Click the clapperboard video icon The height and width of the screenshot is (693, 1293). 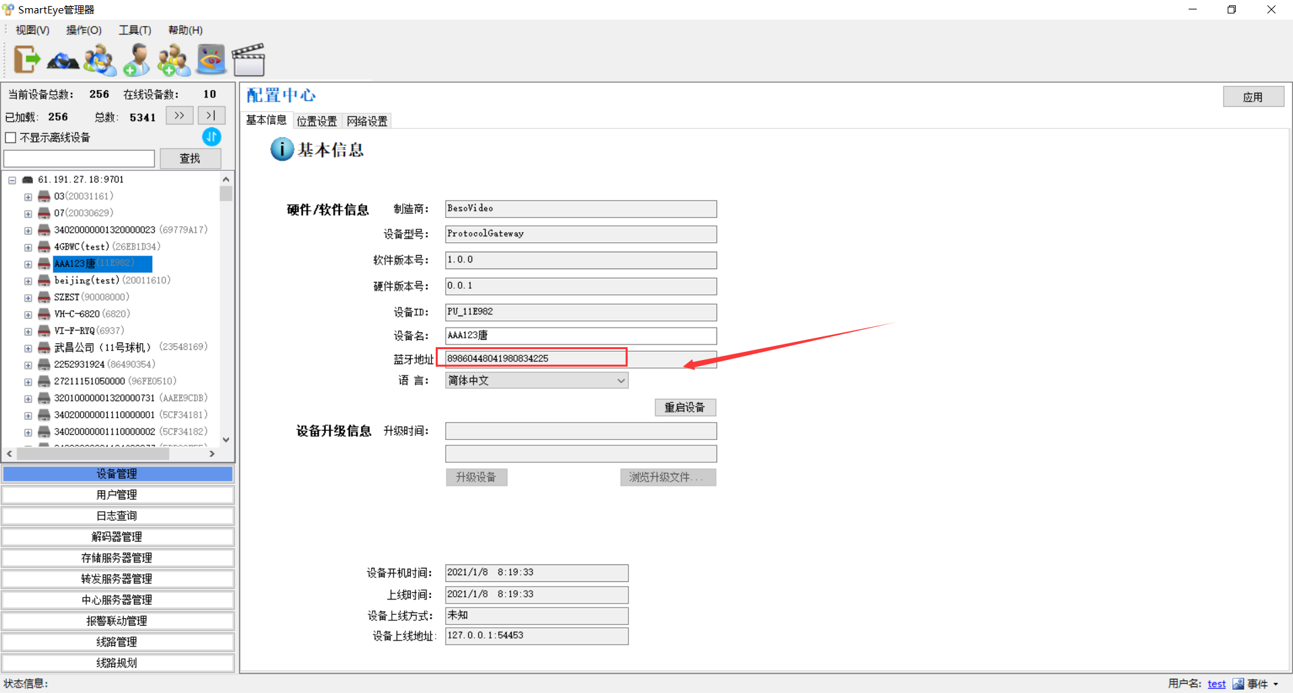(x=248, y=61)
